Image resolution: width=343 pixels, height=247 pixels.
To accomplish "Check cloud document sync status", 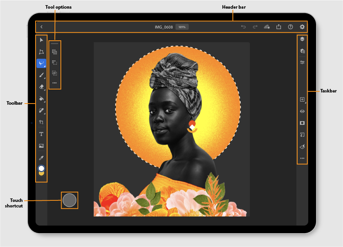I will (267, 27).
